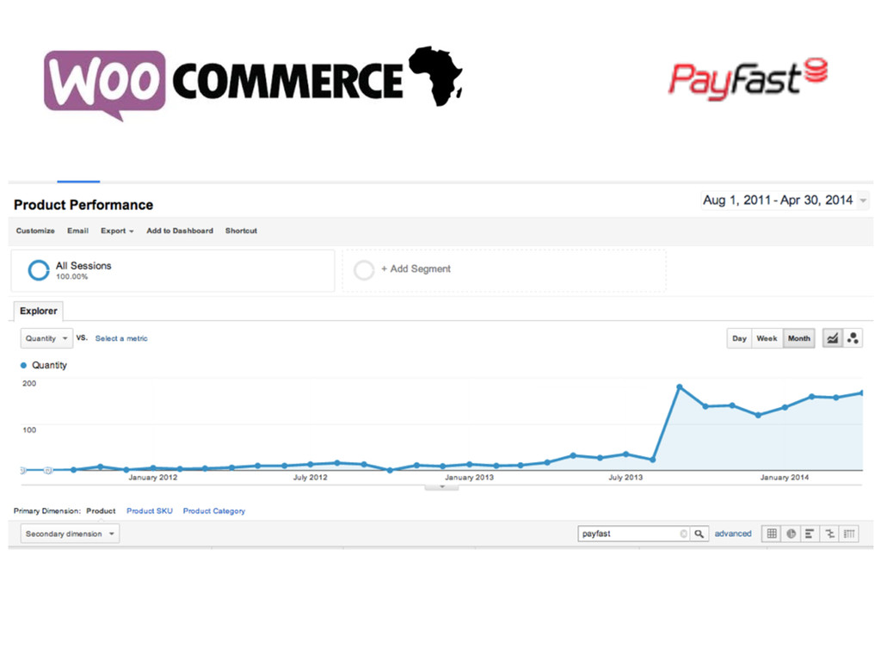Open the Export dropdown menu
881x661 pixels.
click(x=117, y=231)
